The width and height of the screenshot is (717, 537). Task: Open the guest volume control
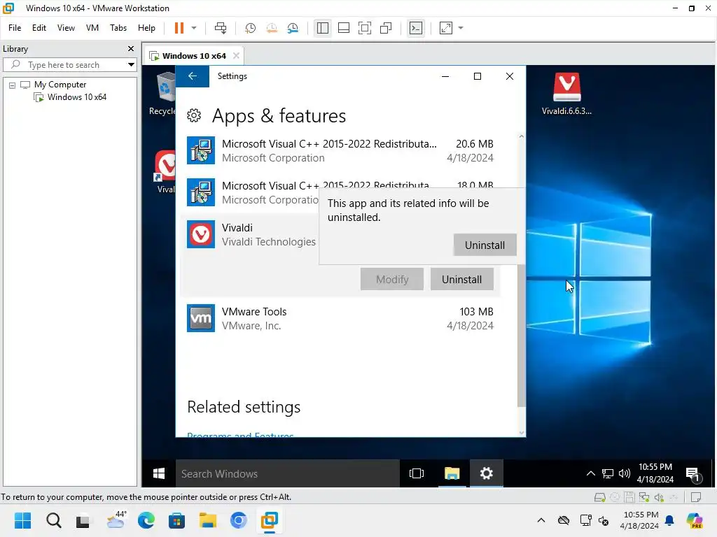pyautogui.click(x=624, y=473)
